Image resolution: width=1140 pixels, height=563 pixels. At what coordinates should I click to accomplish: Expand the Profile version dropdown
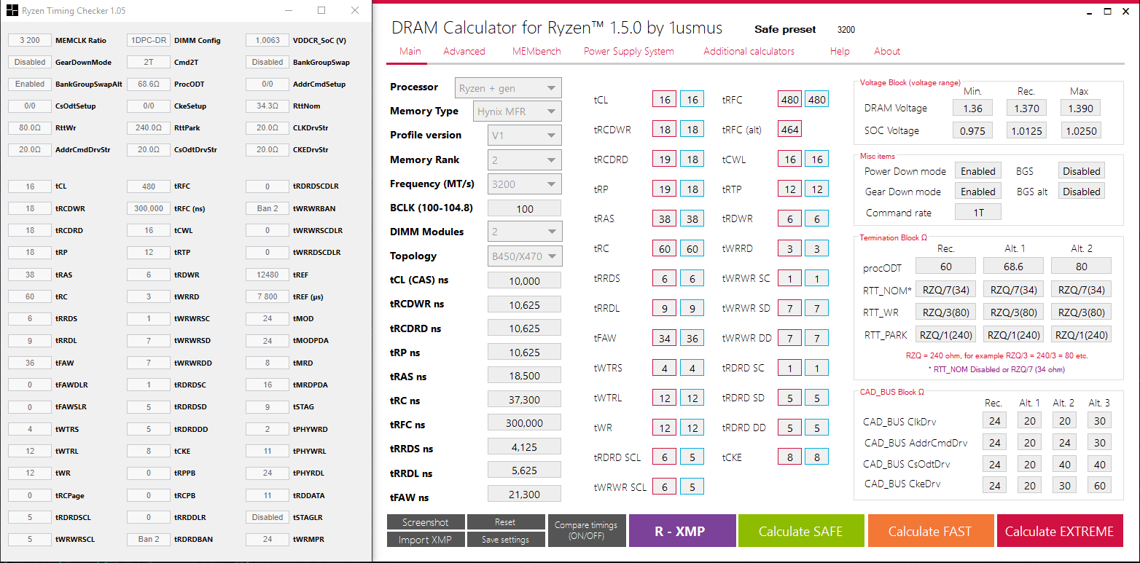524,135
